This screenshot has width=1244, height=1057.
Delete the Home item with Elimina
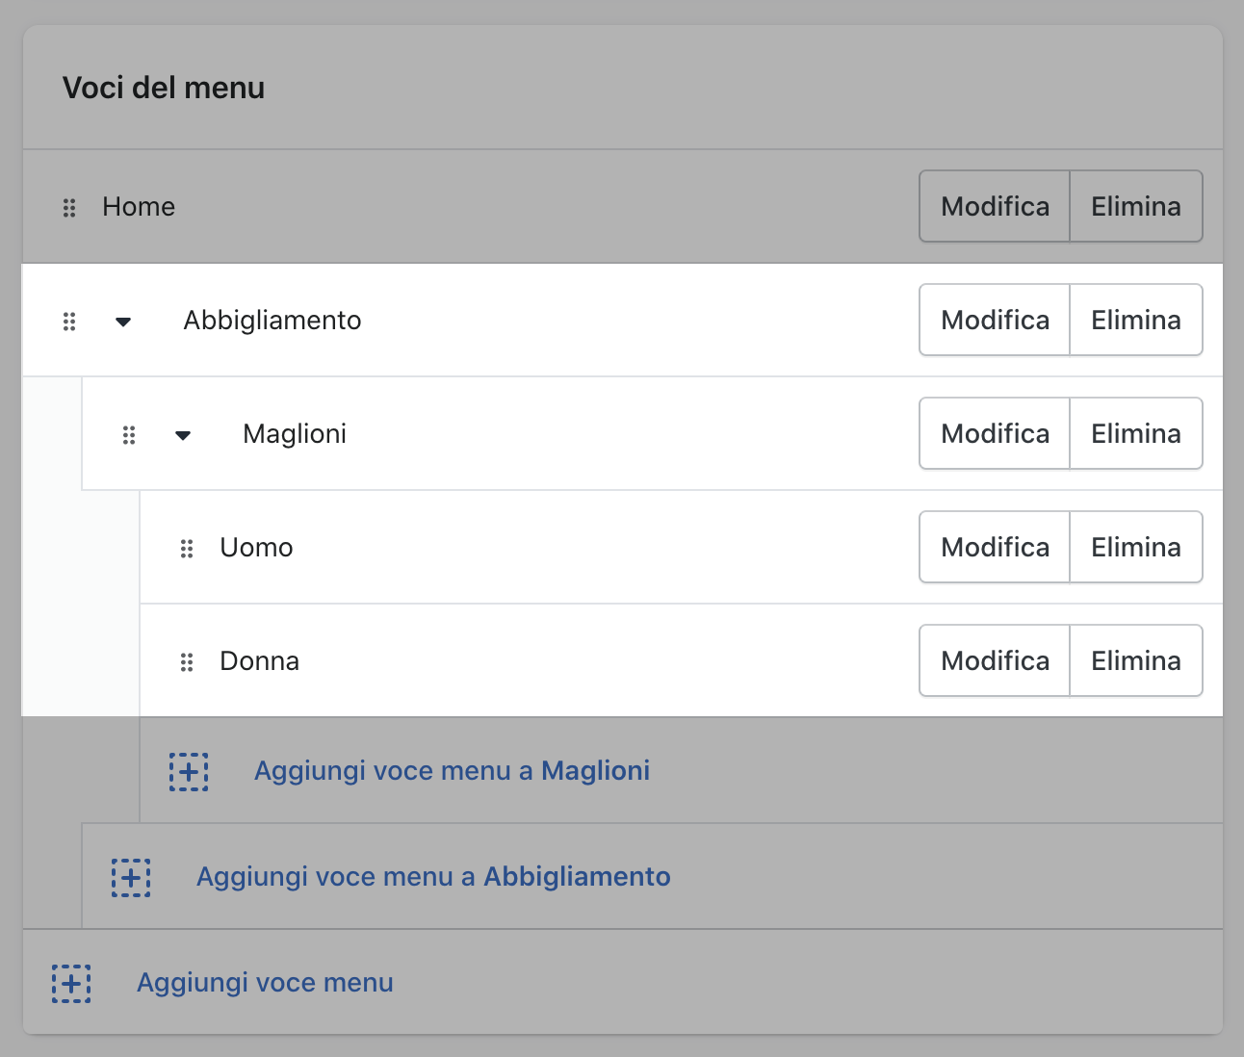pos(1135,207)
